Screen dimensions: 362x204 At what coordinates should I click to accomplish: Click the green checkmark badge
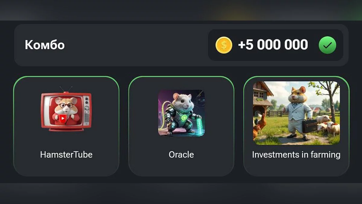coord(327,45)
